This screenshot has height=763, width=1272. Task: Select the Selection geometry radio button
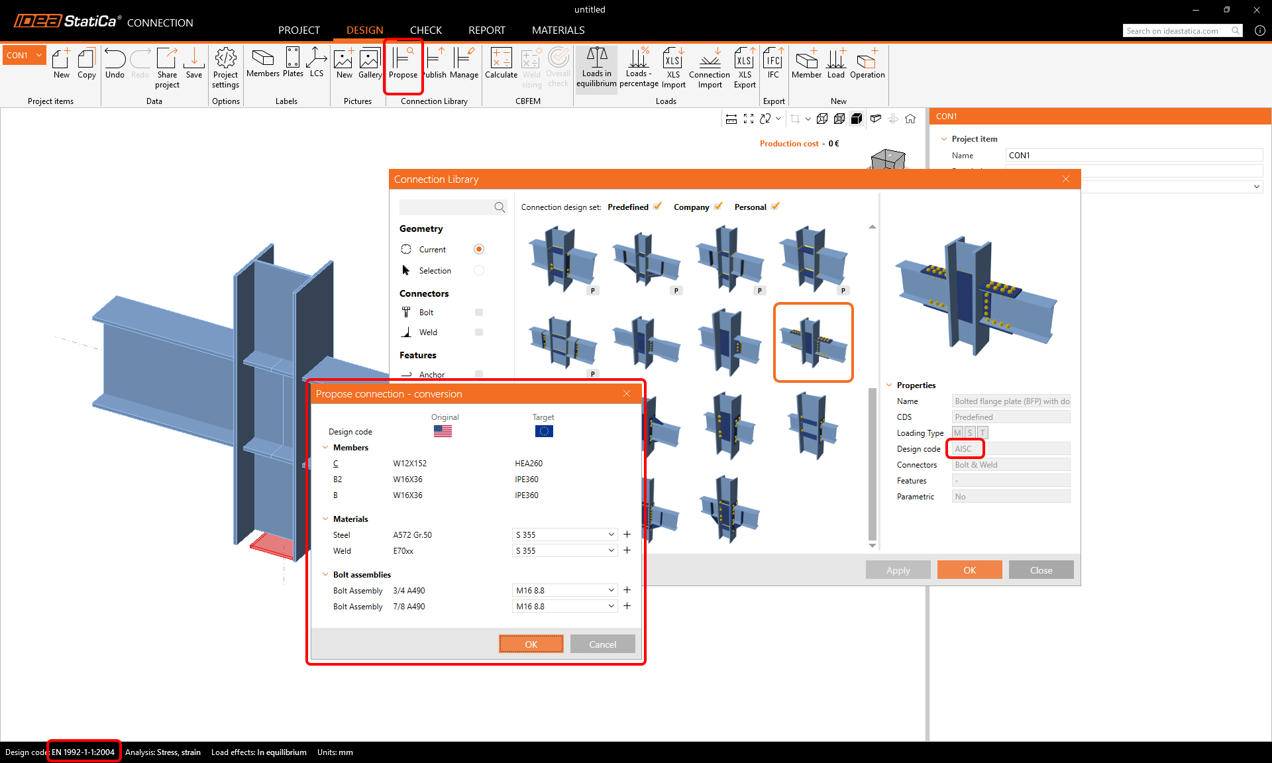coord(479,270)
